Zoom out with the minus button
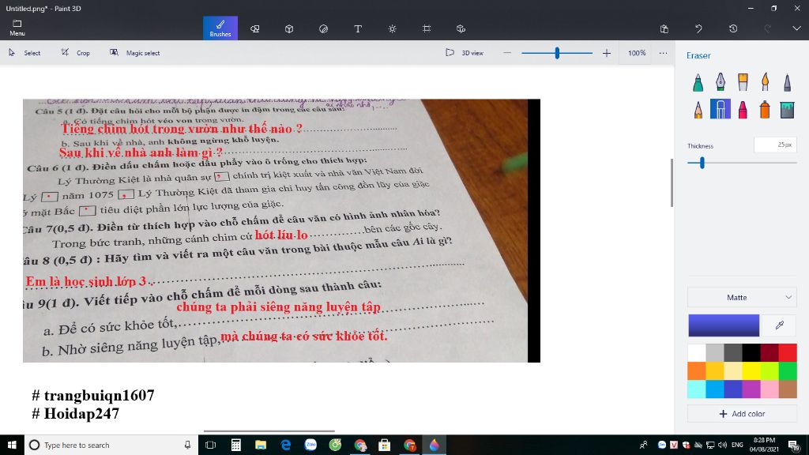The width and height of the screenshot is (809, 455). [x=507, y=53]
